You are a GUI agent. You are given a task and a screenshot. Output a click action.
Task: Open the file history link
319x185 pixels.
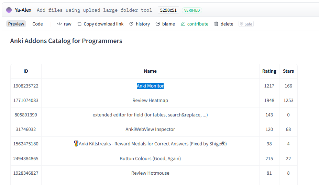143,24
